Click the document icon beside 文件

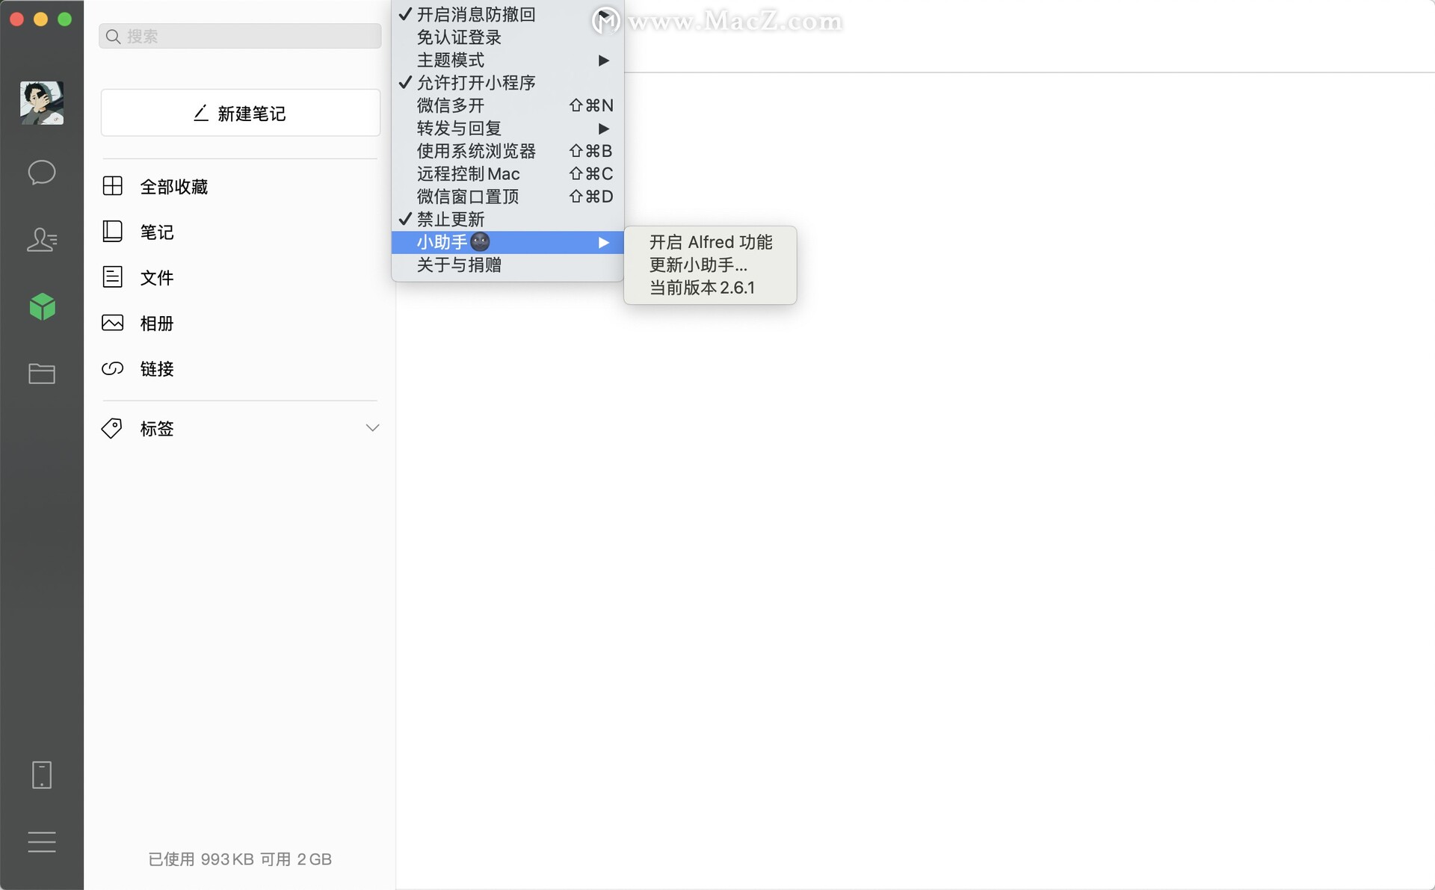click(112, 277)
